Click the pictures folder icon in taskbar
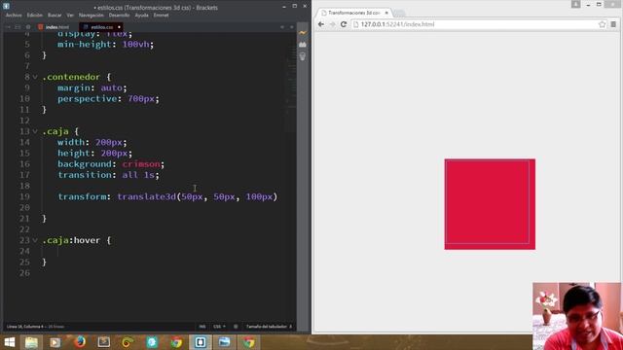Screen dimensions: 623x350 click(225, 342)
